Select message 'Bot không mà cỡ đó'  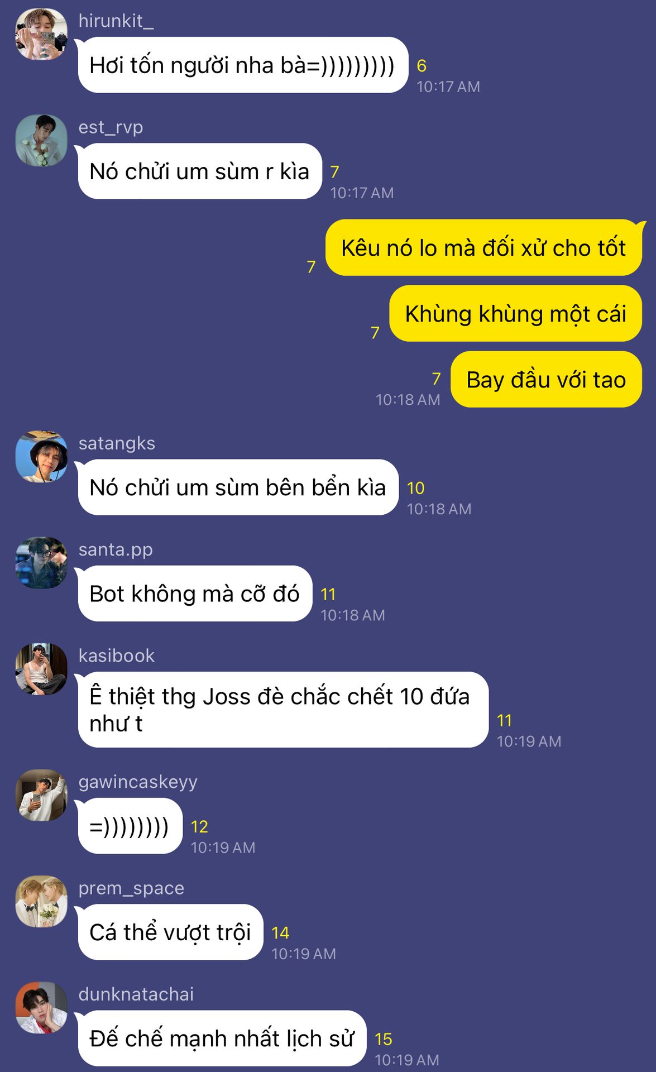(x=195, y=594)
